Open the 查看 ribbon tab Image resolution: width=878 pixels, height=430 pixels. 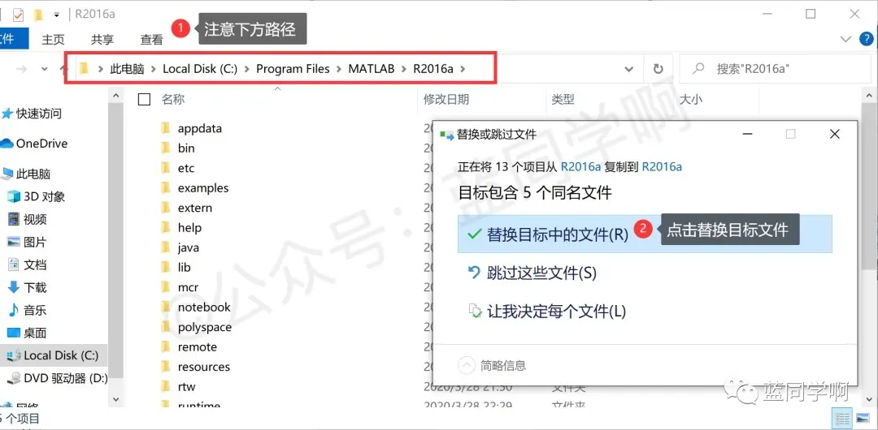coord(151,40)
